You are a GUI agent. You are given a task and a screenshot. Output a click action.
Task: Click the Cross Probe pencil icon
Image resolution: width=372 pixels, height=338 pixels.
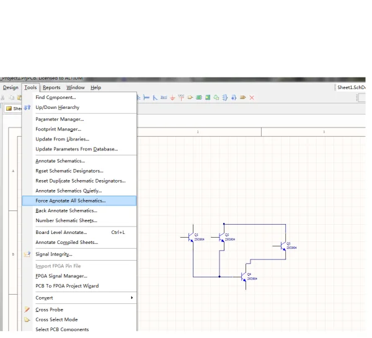pyautogui.click(x=27, y=310)
